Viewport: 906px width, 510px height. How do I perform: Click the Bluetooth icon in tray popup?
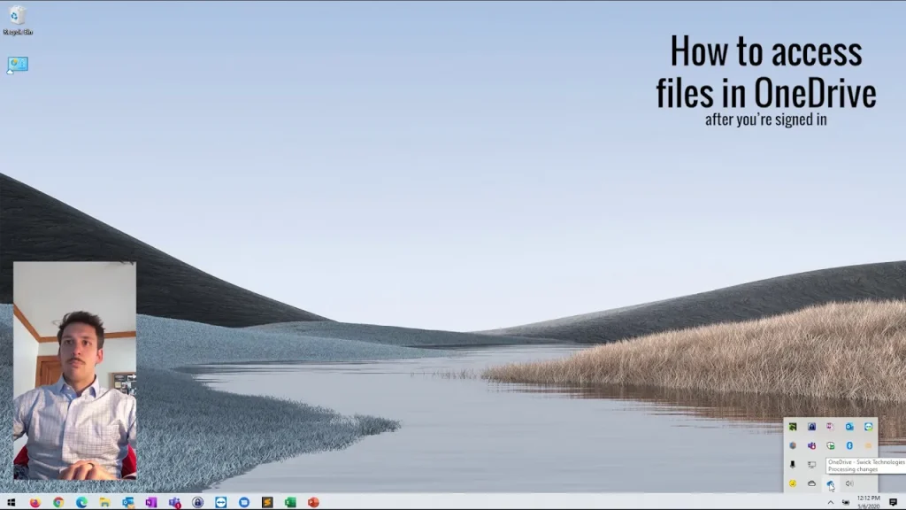click(x=849, y=446)
